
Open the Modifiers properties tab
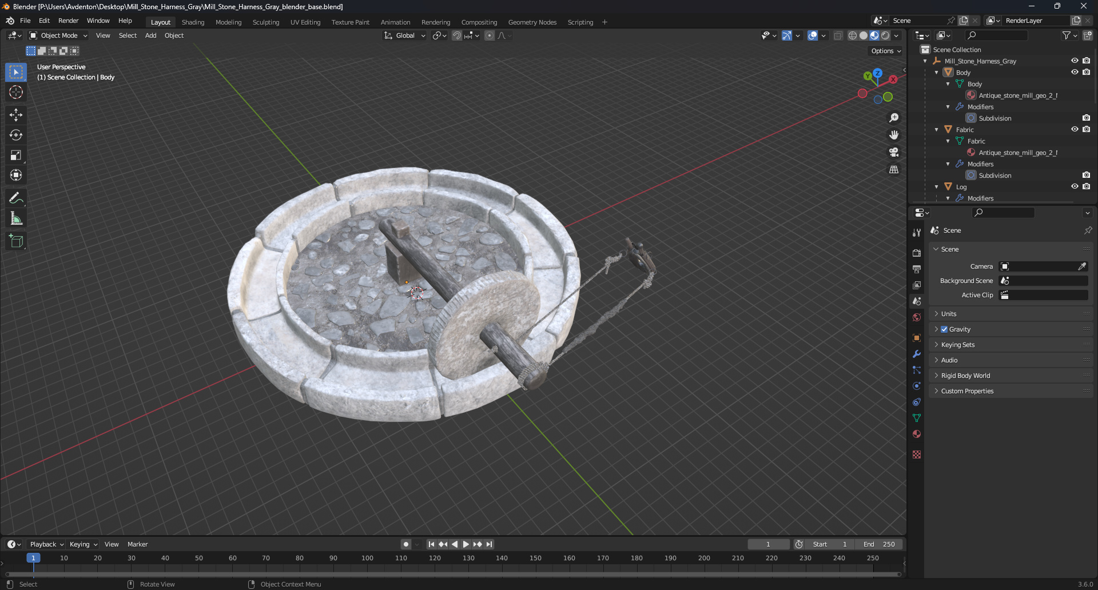click(x=917, y=354)
